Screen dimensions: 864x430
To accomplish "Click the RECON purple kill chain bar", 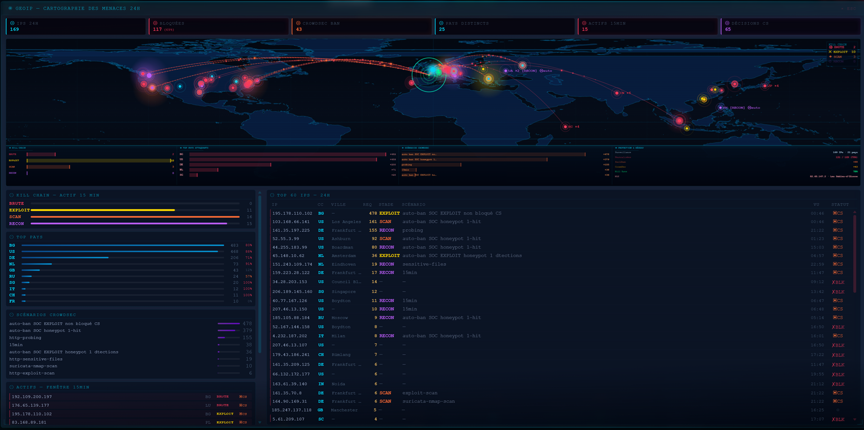I will tap(129, 224).
